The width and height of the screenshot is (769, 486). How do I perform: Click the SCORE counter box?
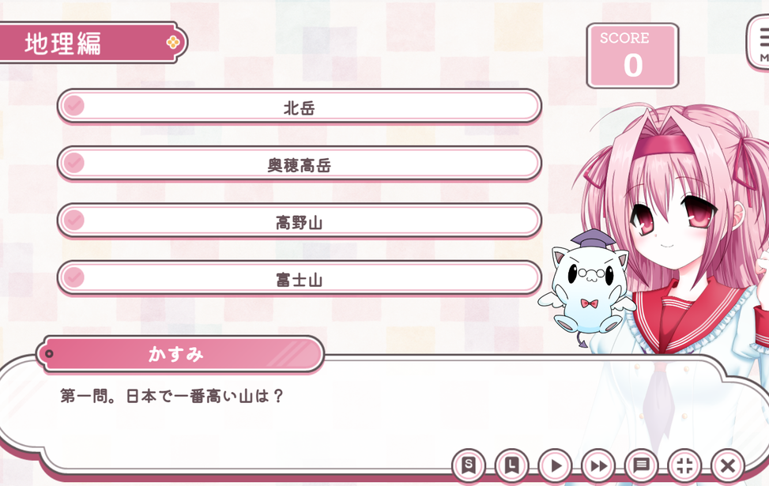632,55
